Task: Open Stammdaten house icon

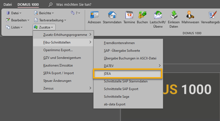Action: tap(112, 15)
